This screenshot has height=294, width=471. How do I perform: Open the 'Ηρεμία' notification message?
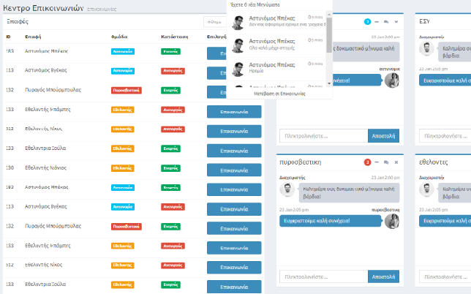(278, 69)
